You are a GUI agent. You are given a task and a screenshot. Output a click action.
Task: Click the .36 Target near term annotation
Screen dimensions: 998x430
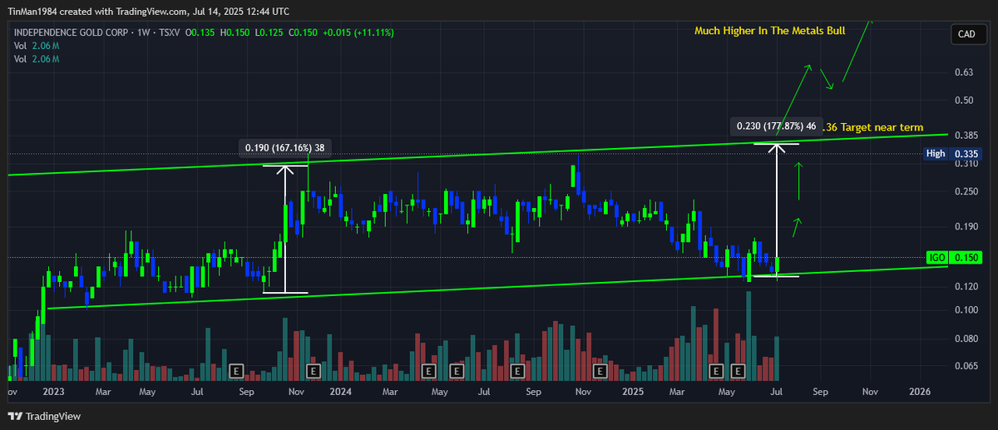click(872, 128)
